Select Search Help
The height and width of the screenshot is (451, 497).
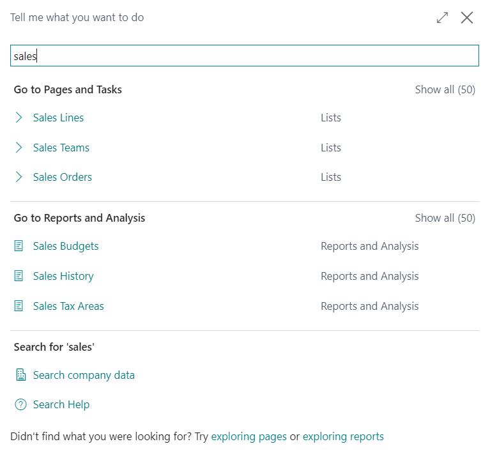[x=61, y=405]
